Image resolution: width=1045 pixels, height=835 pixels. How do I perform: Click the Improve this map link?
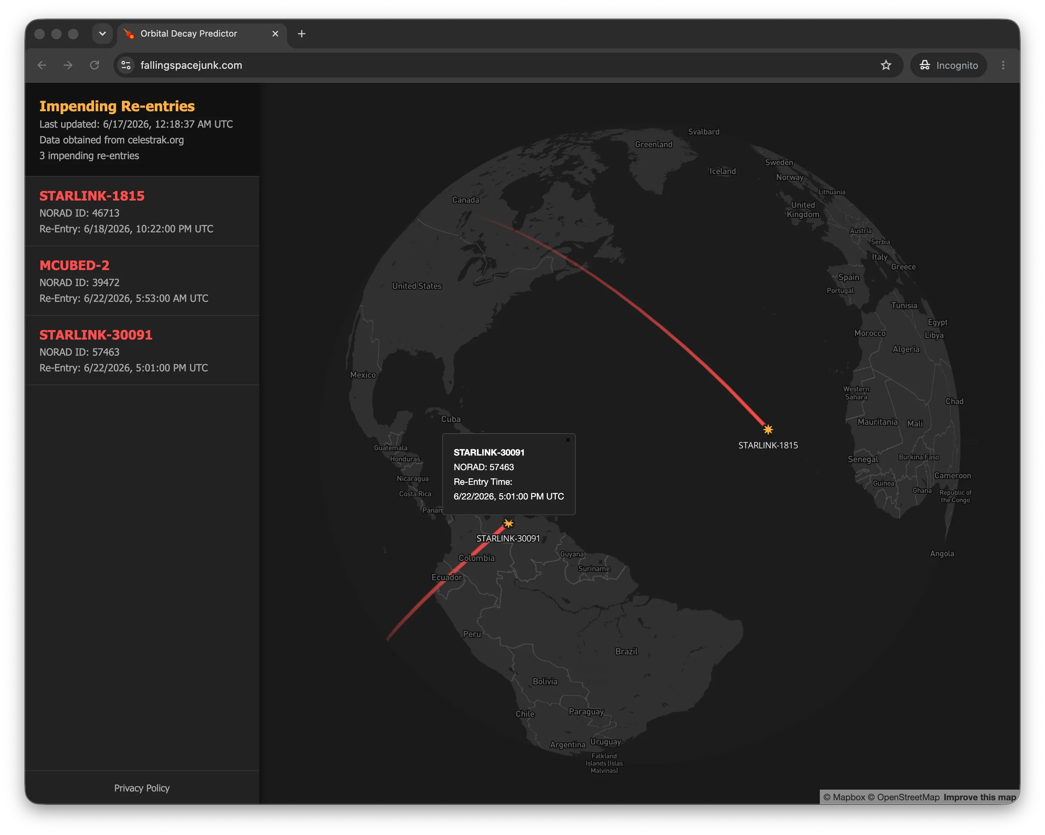pos(979,797)
